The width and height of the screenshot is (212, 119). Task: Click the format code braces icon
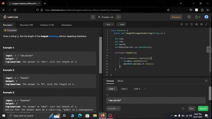tap(186, 24)
